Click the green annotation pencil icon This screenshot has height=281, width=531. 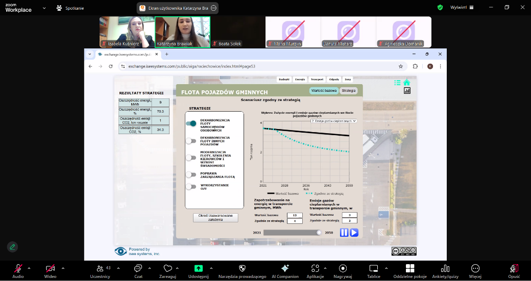13,246
